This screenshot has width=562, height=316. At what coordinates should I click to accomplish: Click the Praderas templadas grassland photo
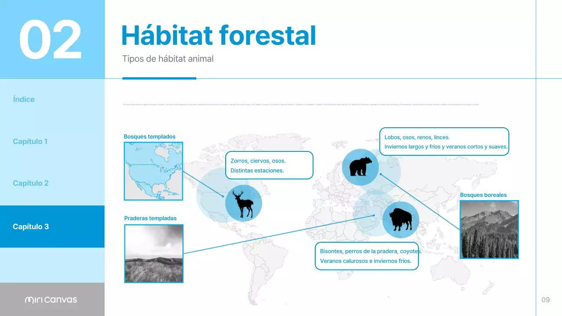coord(154,254)
